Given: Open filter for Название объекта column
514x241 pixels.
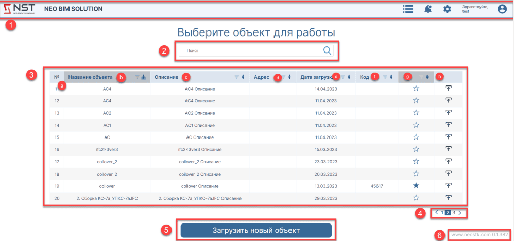Looking at the screenshot, I should [137, 77].
